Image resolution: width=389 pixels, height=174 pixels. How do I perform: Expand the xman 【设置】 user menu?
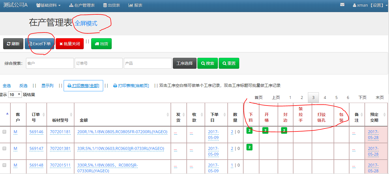(x=370, y=5)
